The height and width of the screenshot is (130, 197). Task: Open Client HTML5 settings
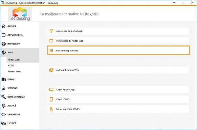118,99
